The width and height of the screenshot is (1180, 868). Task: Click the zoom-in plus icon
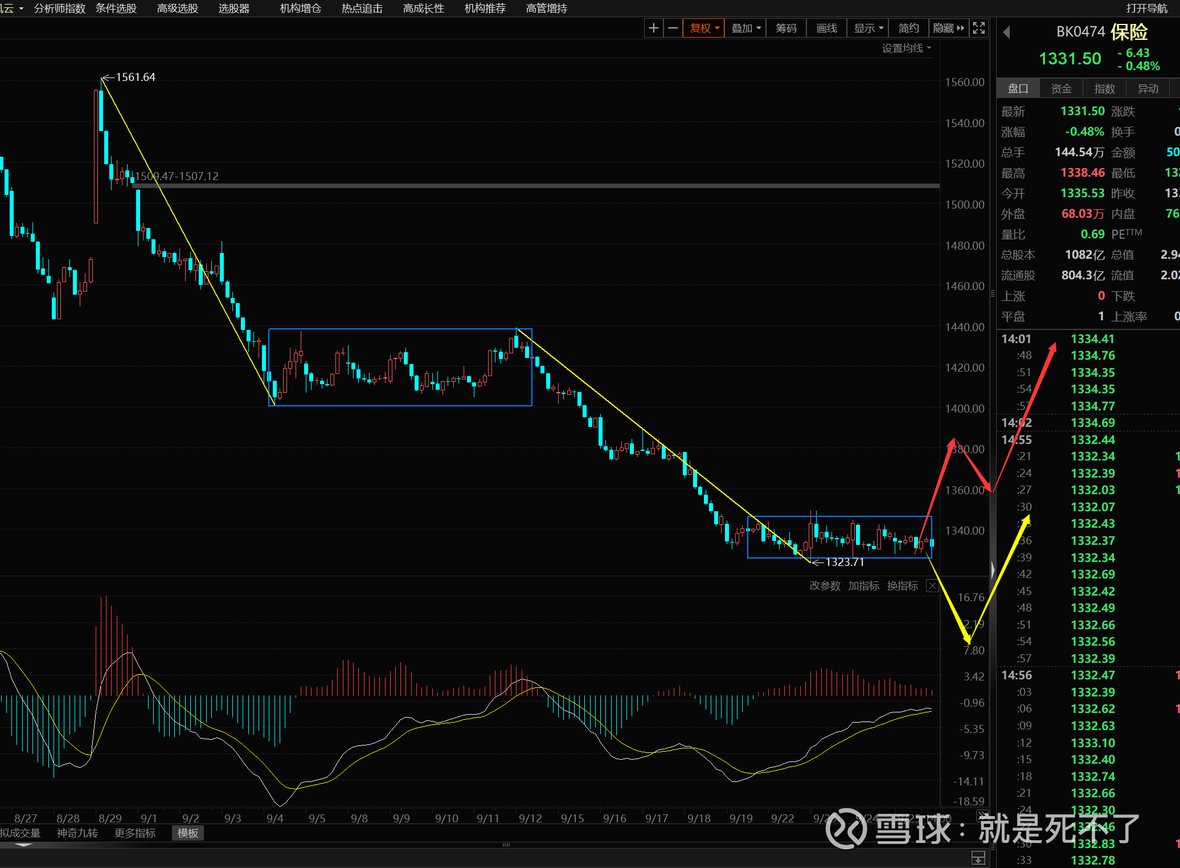654,28
